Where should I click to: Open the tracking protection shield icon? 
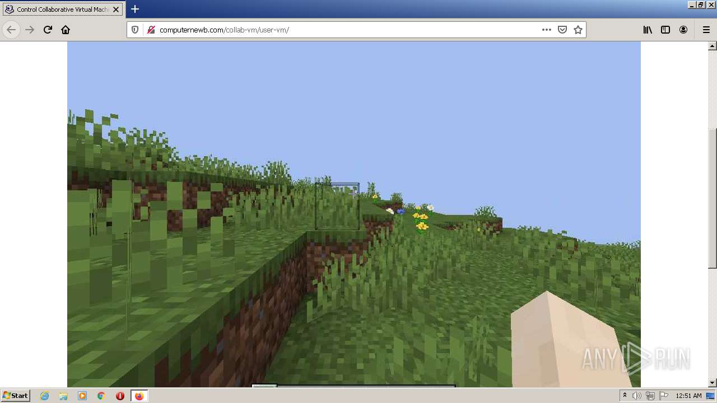point(135,30)
